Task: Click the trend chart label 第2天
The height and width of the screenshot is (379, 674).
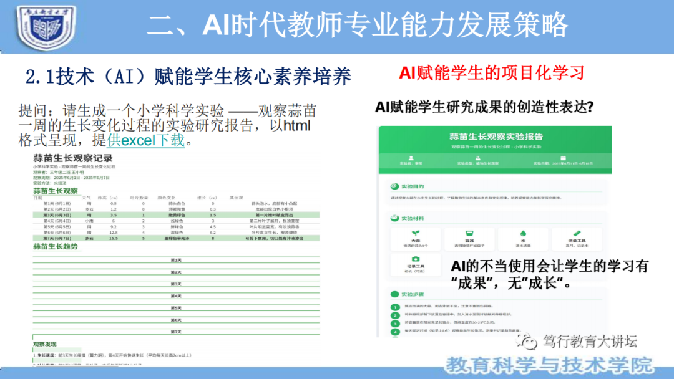Action: (176, 272)
